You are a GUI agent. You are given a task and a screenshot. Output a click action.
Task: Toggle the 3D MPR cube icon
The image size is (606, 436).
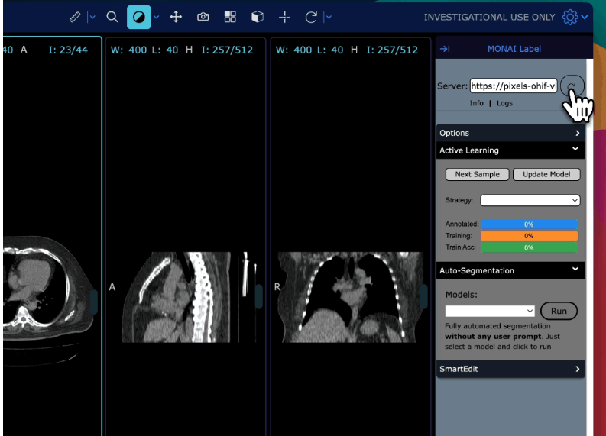click(258, 17)
